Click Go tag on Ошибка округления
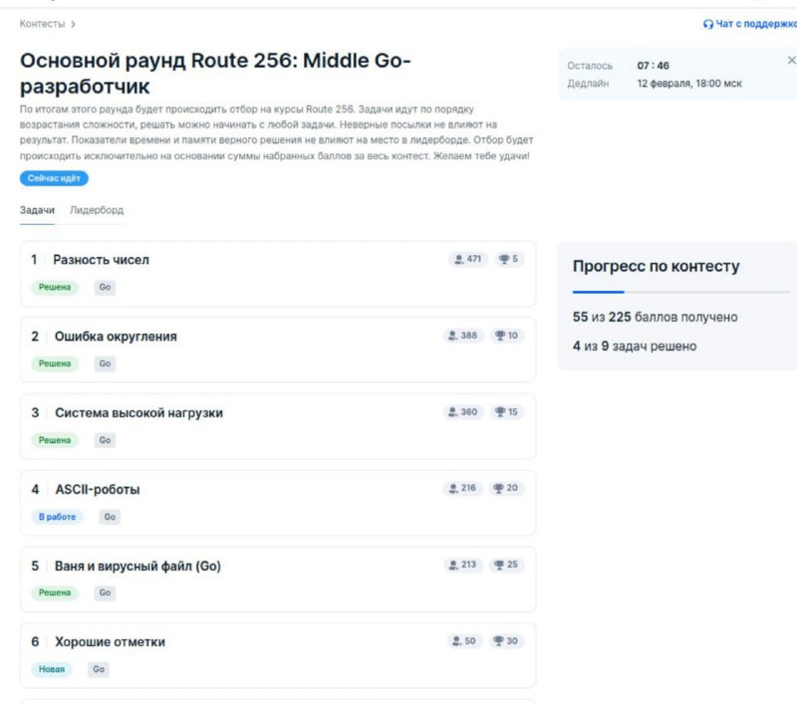Screen dimensions: 797x705 click(x=105, y=363)
